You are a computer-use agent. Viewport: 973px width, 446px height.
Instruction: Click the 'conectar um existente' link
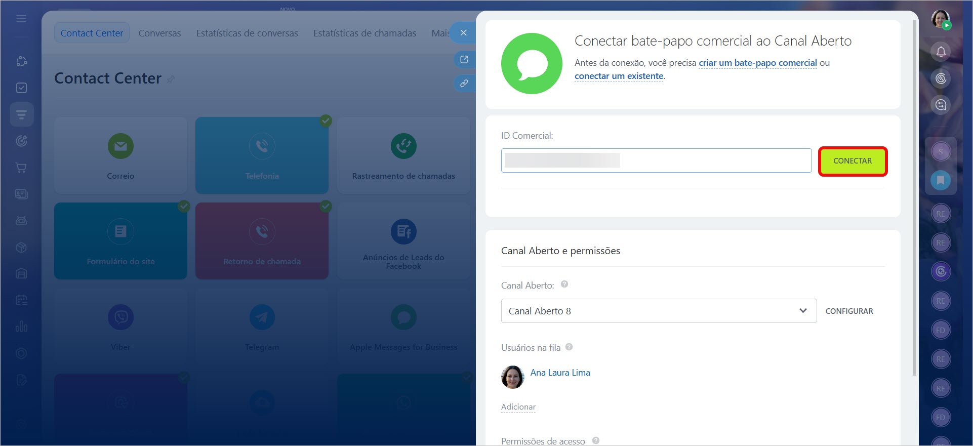click(x=619, y=76)
